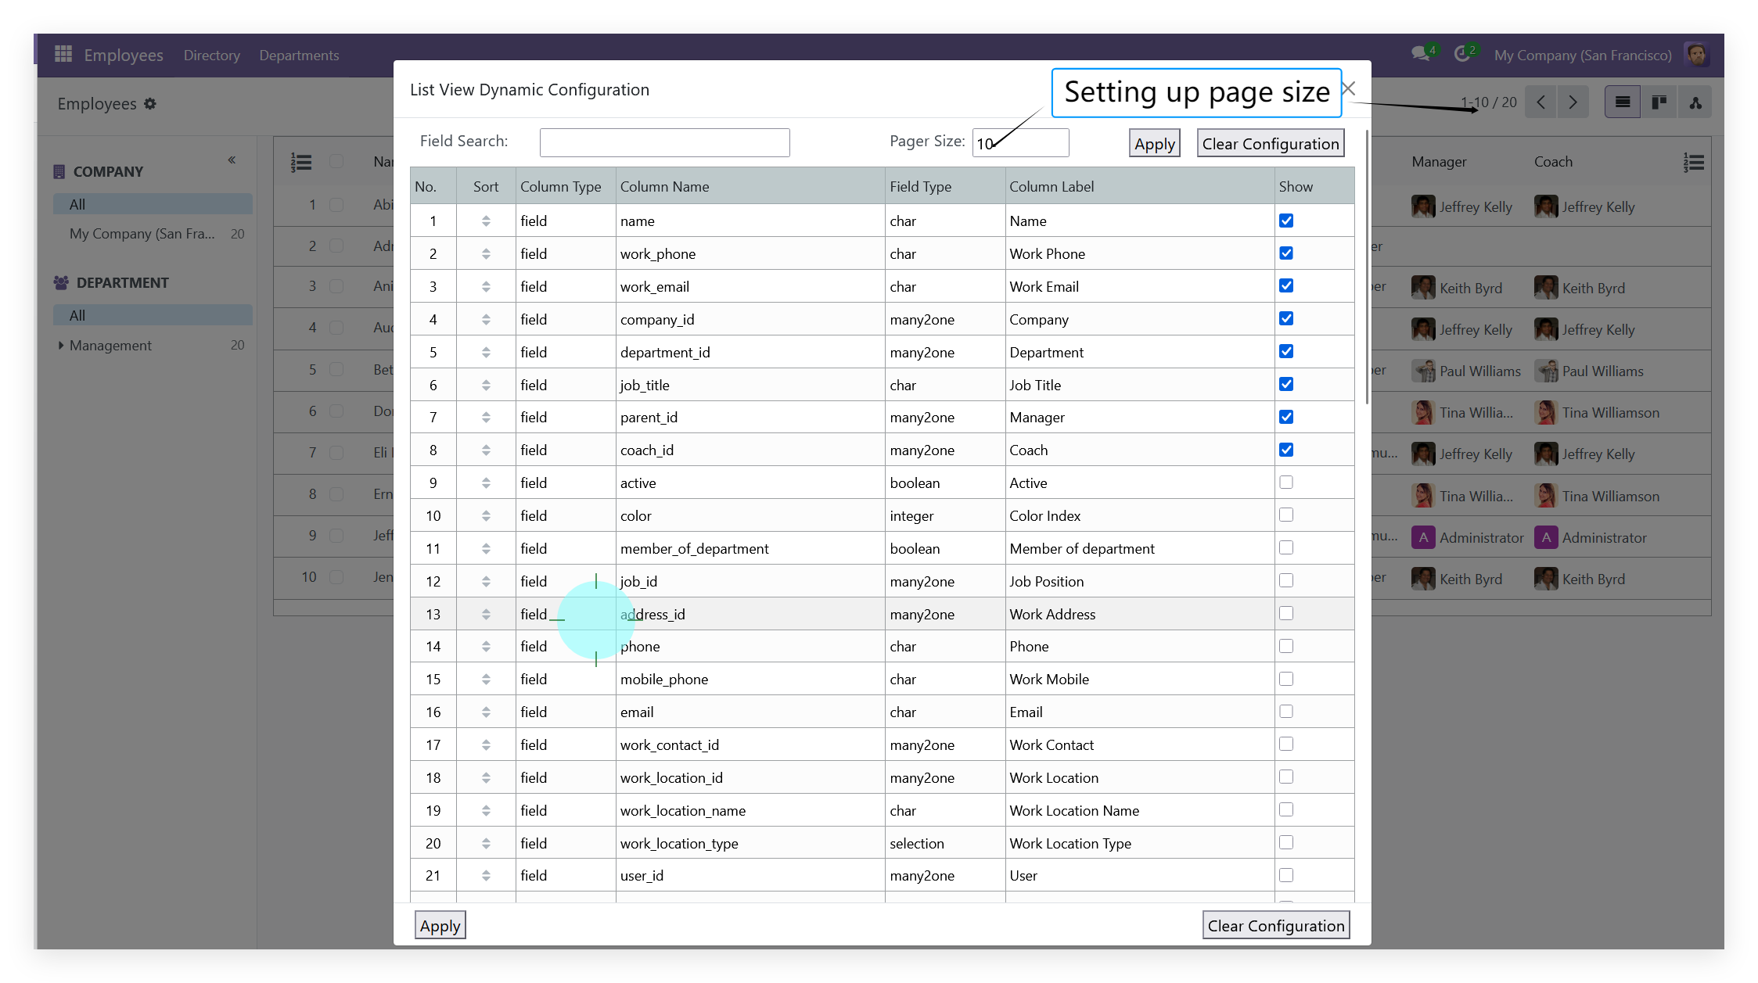The image size is (1758, 983).
Task: Click sort handle for name row
Action: point(486,221)
